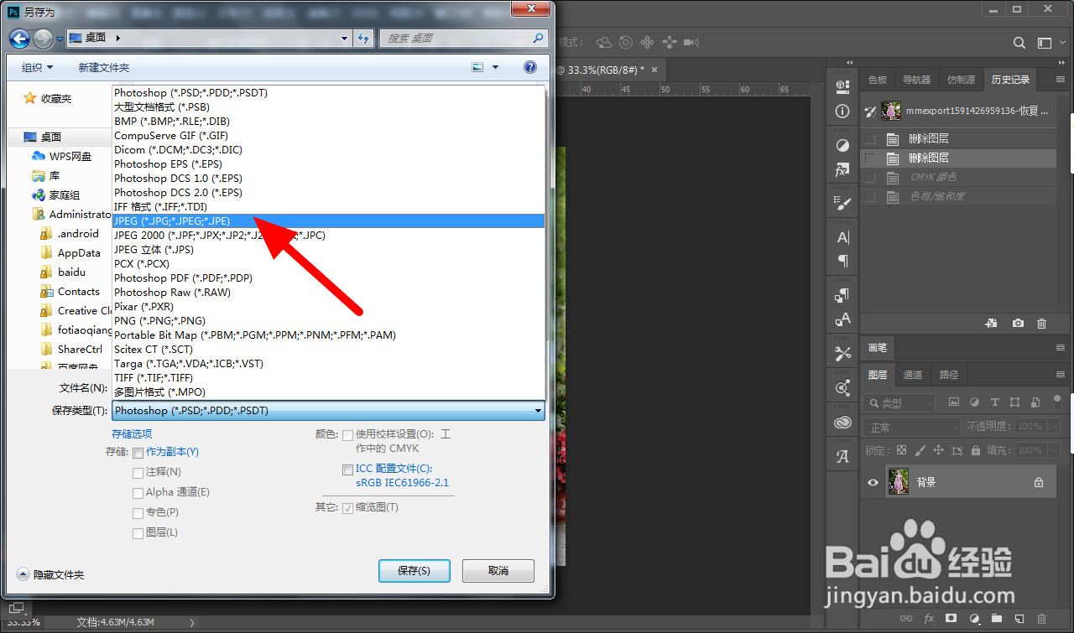Viewport: 1074px width, 633px height.
Task: Create new document from current history state
Action: pyautogui.click(x=991, y=323)
